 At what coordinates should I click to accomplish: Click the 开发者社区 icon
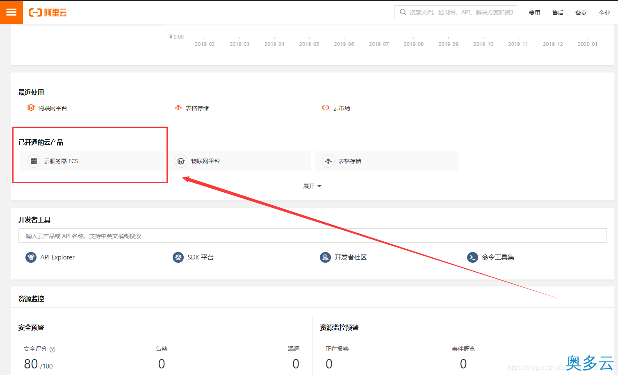pyautogui.click(x=325, y=257)
